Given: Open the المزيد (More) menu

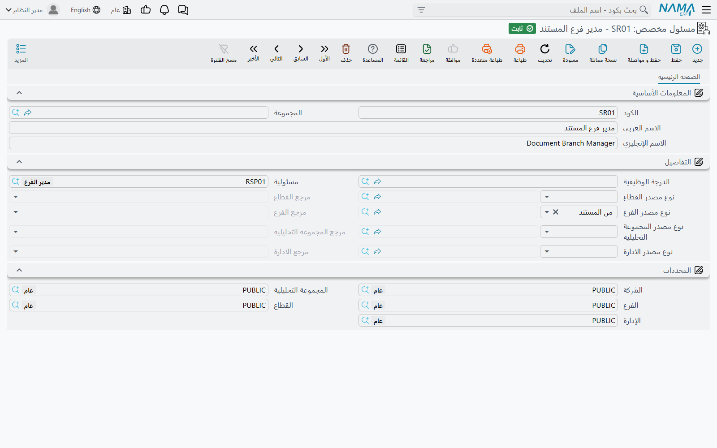Looking at the screenshot, I should pyautogui.click(x=21, y=53).
